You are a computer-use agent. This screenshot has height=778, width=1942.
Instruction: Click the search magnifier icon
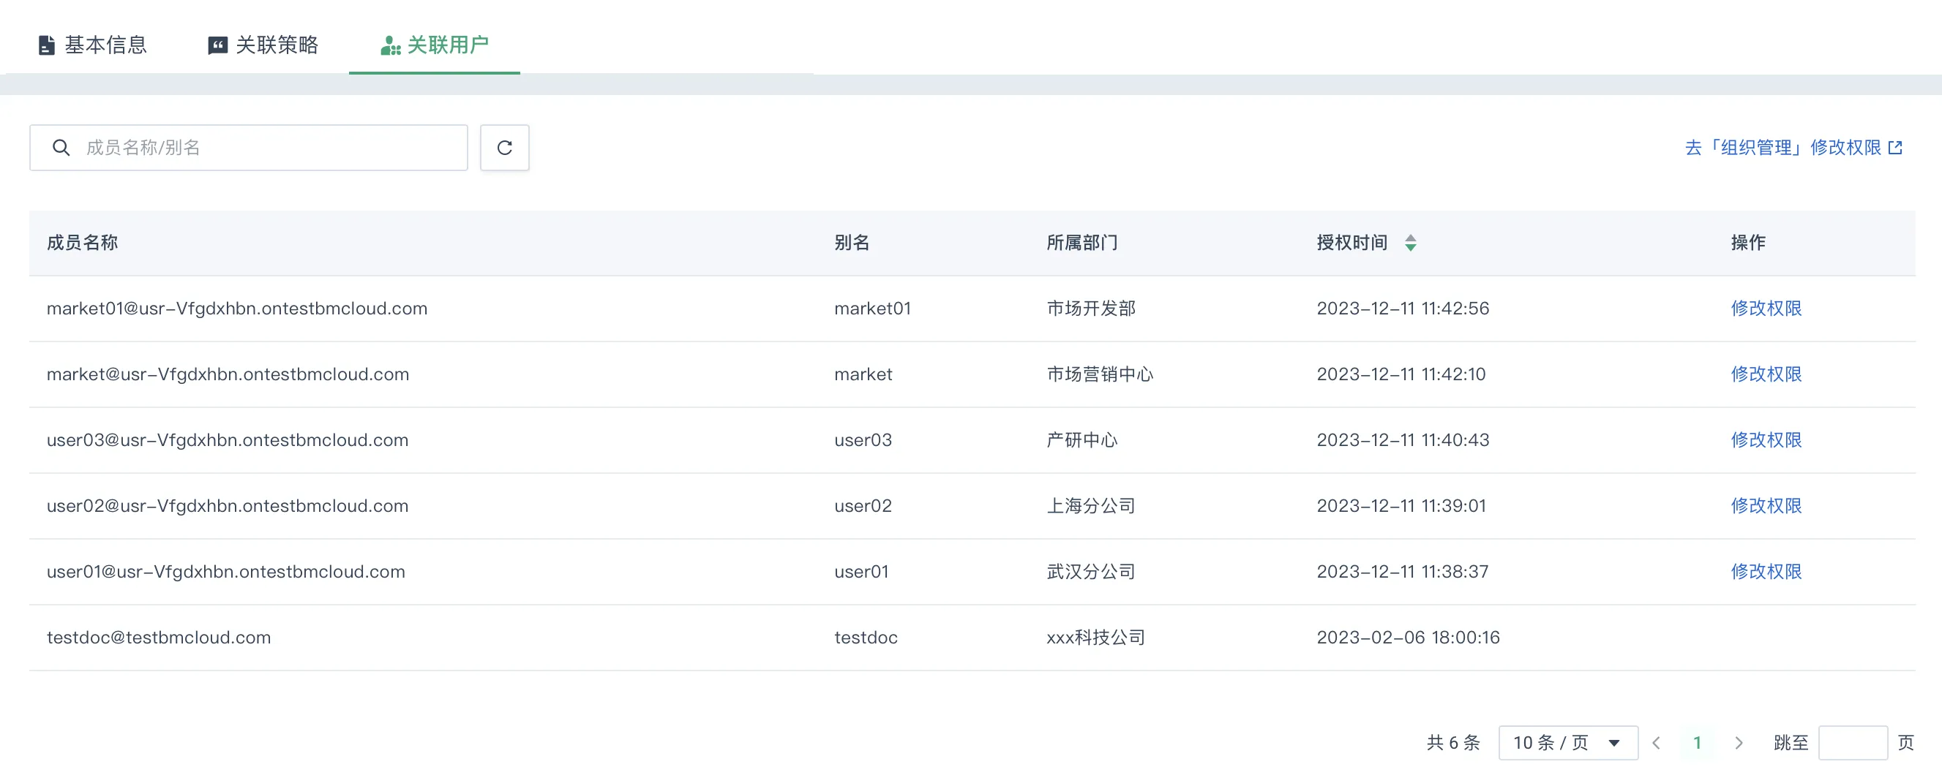click(61, 148)
